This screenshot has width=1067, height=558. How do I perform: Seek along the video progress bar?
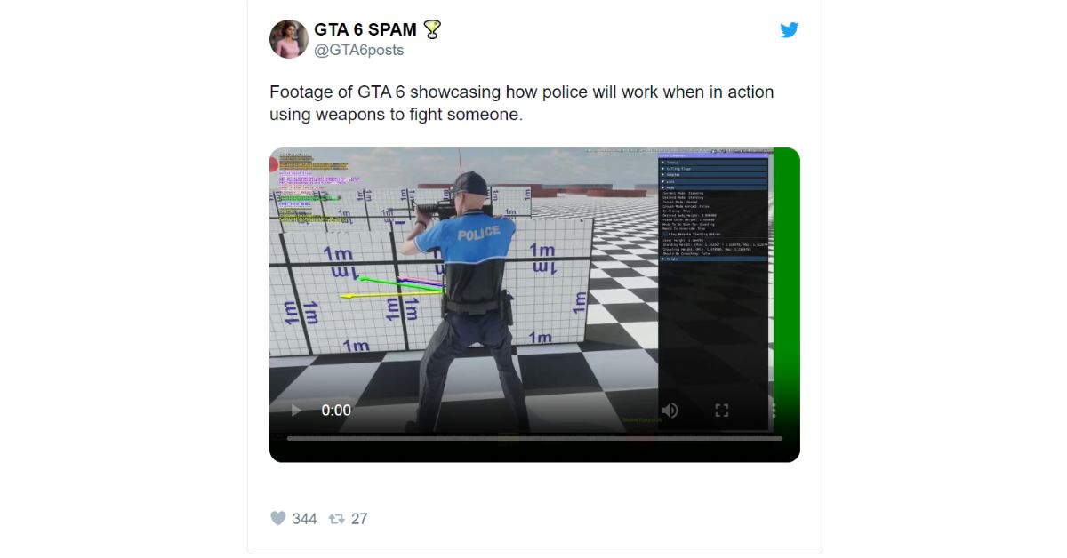[x=534, y=438]
